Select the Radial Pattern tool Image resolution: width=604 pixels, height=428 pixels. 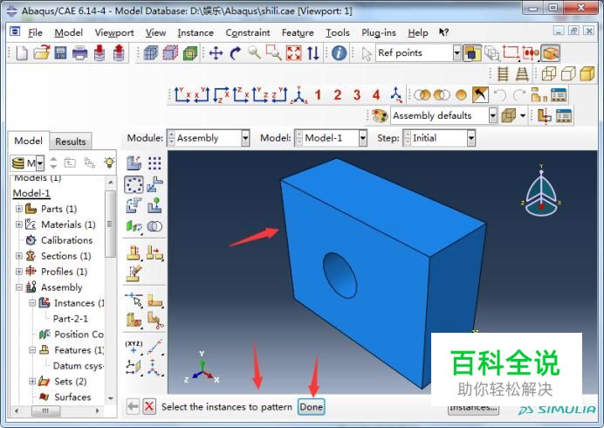(x=134, y=184)
